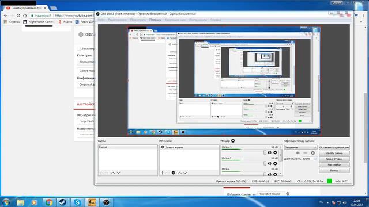Open Windows Start menu orb
Image resolution: width=369 pixels, height=207 pixels.
(6, 202)
